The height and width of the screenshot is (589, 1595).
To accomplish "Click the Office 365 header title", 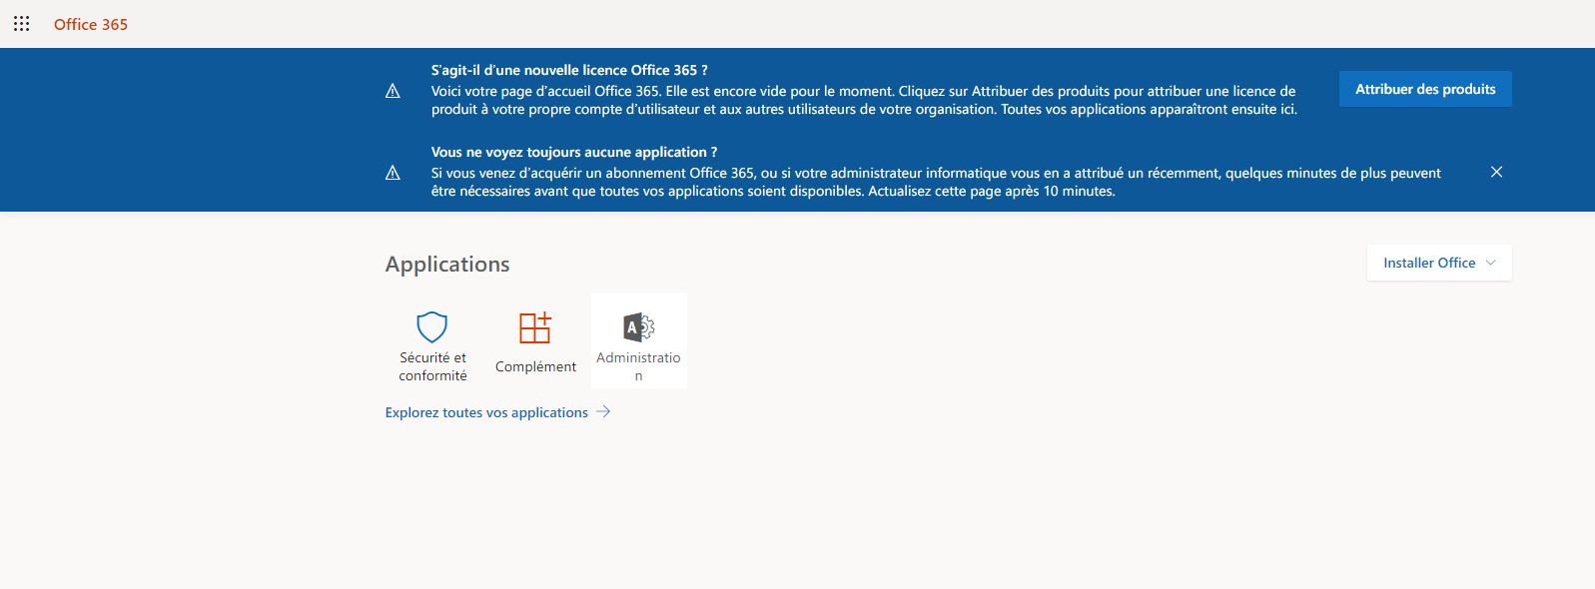I will pos(91,24).
